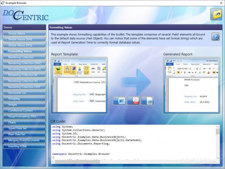Open the Simple Values demo

point(24,33)
